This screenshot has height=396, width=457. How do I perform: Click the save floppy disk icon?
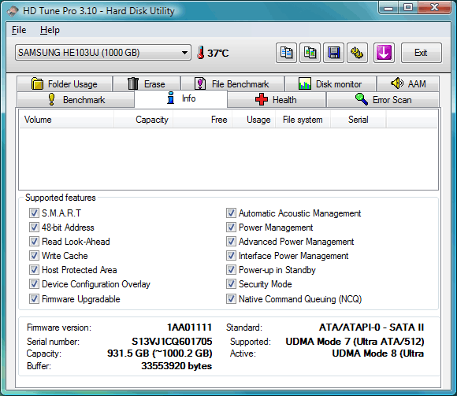[334, 53]
